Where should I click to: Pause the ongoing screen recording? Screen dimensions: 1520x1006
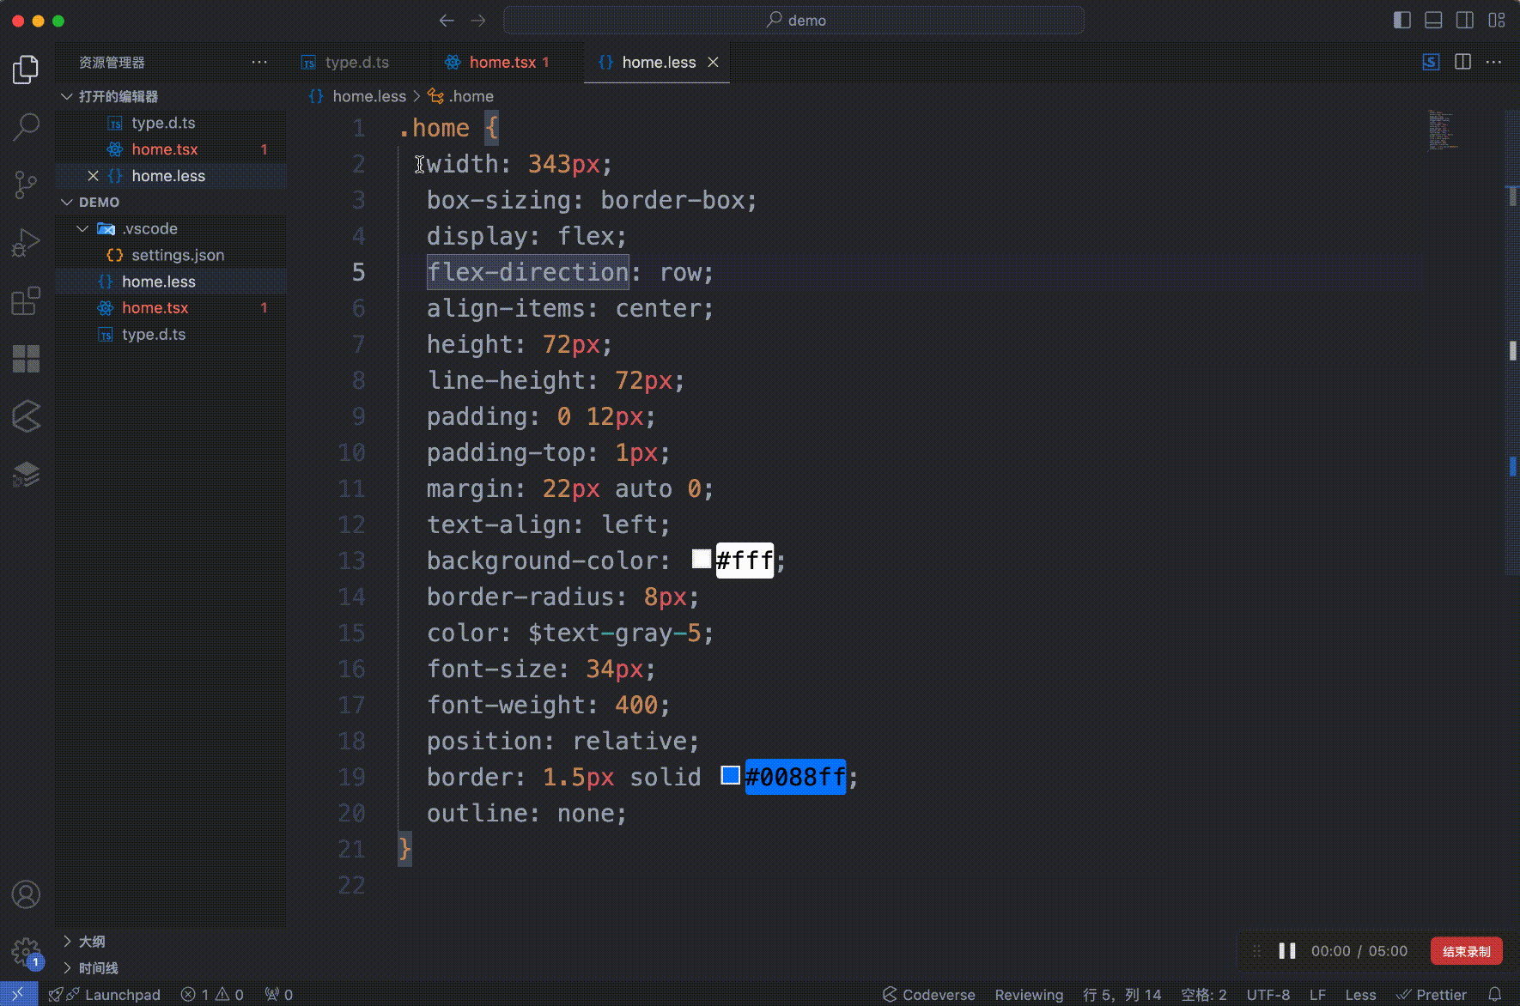(x=1286, y=950)
